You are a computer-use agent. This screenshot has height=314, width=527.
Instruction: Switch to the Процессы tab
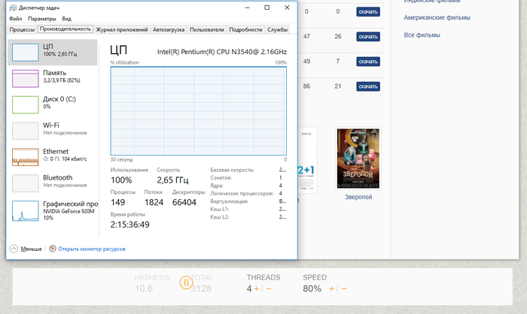[x=22, y=29]
